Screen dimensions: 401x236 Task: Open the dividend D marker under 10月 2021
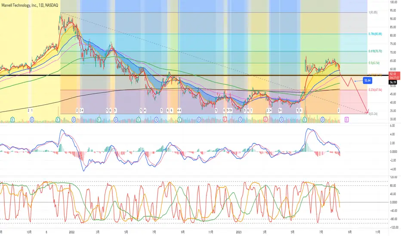tap(32, 119)
